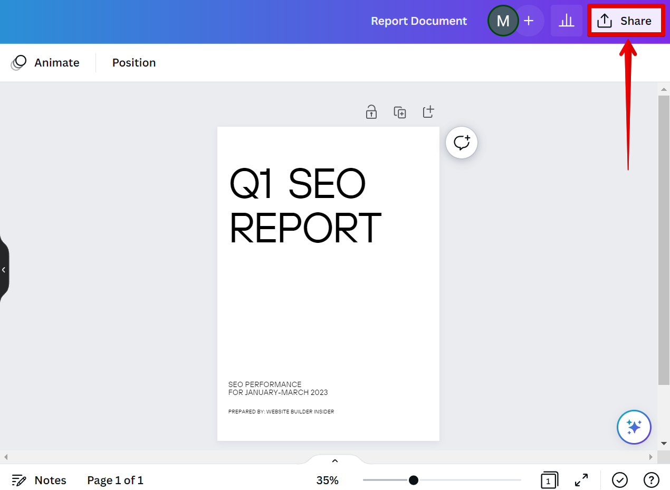Open the Canva Assistant sparkle button

click(634, 427)
